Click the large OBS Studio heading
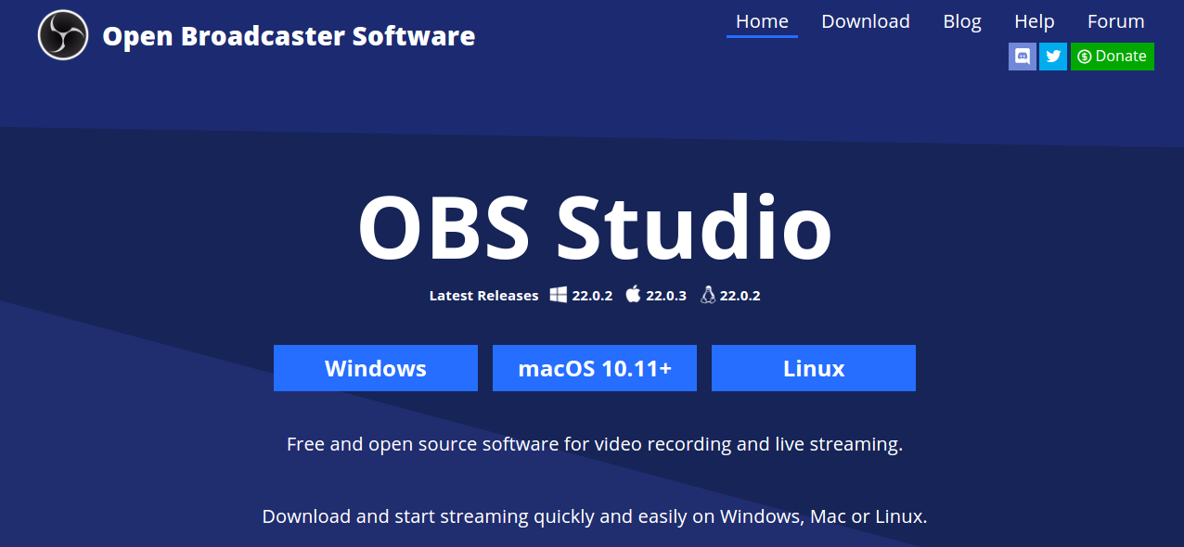This screenshot has height=547, width=1184. (x=595, y=228)
